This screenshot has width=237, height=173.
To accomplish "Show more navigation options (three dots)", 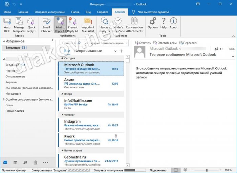I will pos(45,163).
